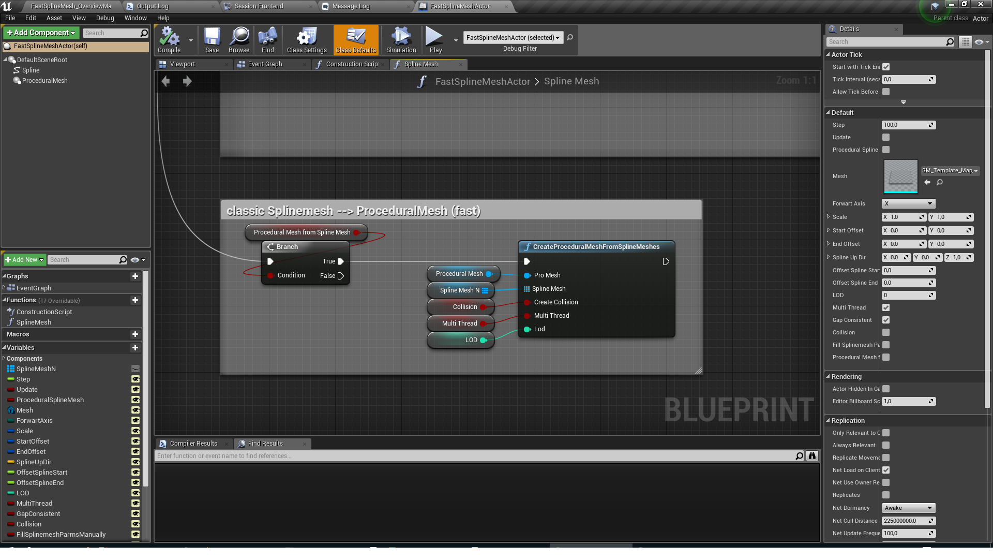The width and height of the screenshot is (993, 559).
Task: Open the Output Log tab
Action: pyautogui.click(x=152, y=6)
